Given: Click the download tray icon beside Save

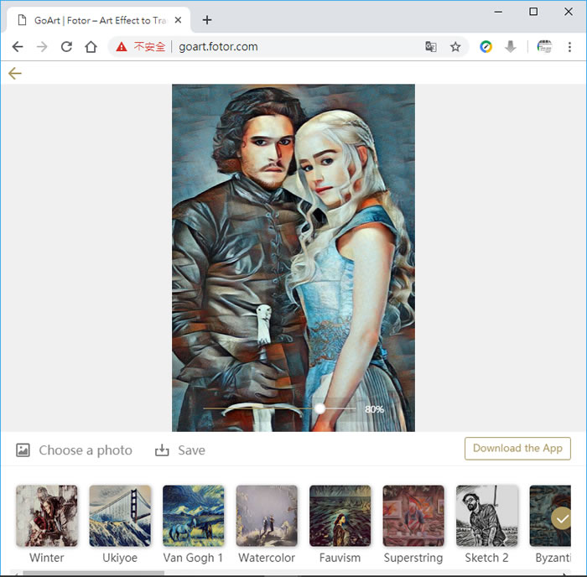Looking at the screenshot, I should [x=162, y=450].
